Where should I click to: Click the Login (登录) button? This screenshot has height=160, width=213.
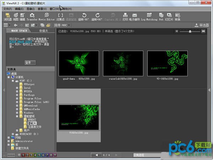[30, 63]
